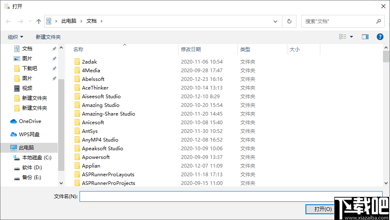
Task: Click pin icon beside sidebar 文档
Action: point(54,49)
